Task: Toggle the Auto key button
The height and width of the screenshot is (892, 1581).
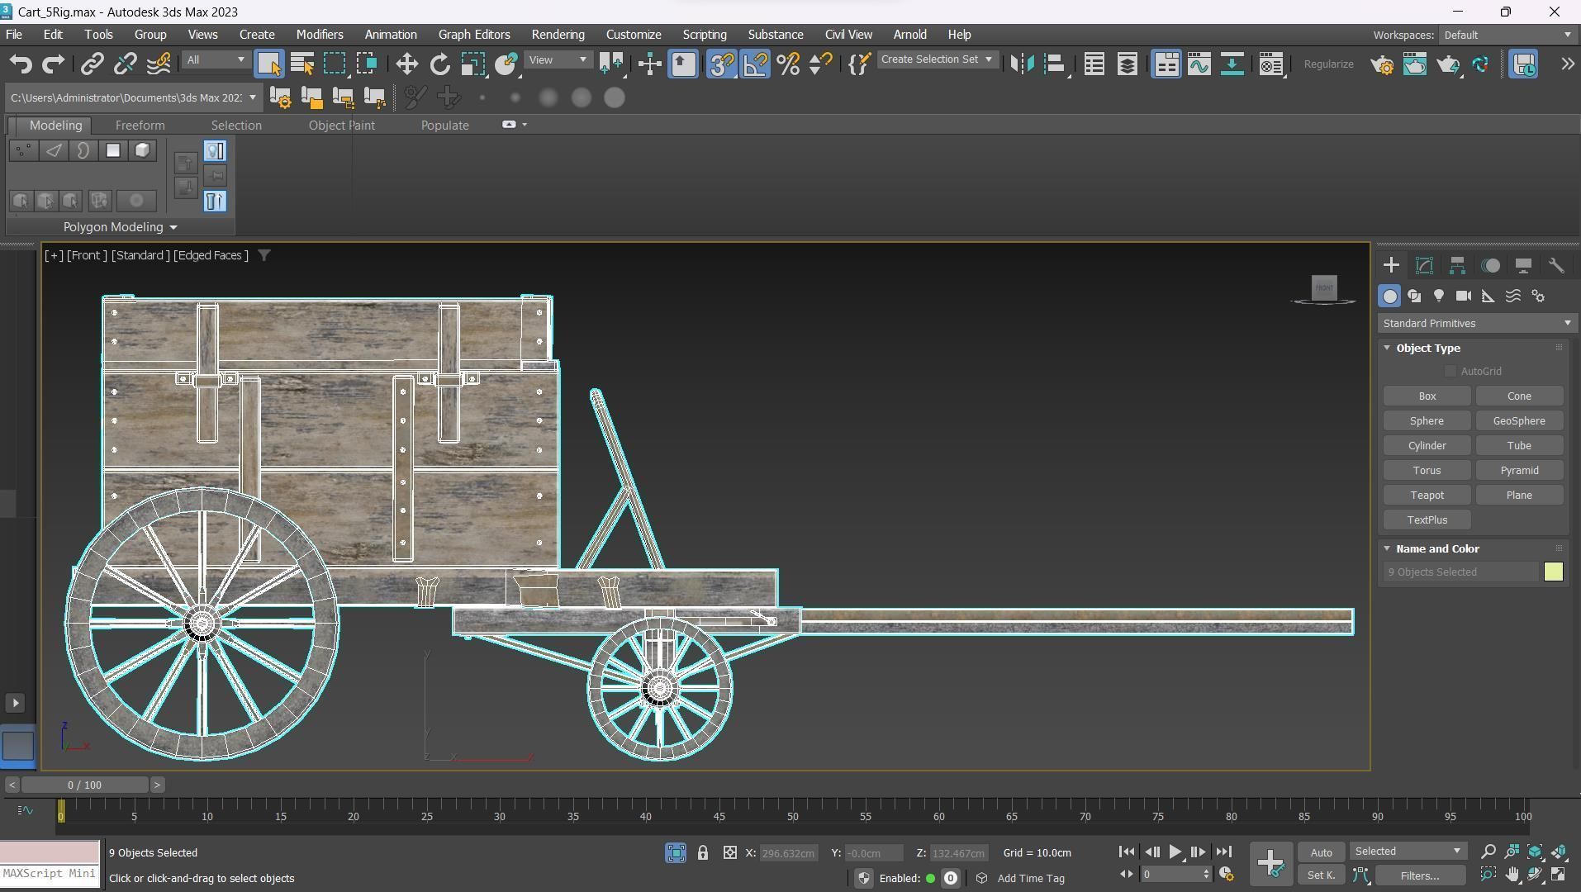Action: pyautogui.click(x=1321, y=852)
